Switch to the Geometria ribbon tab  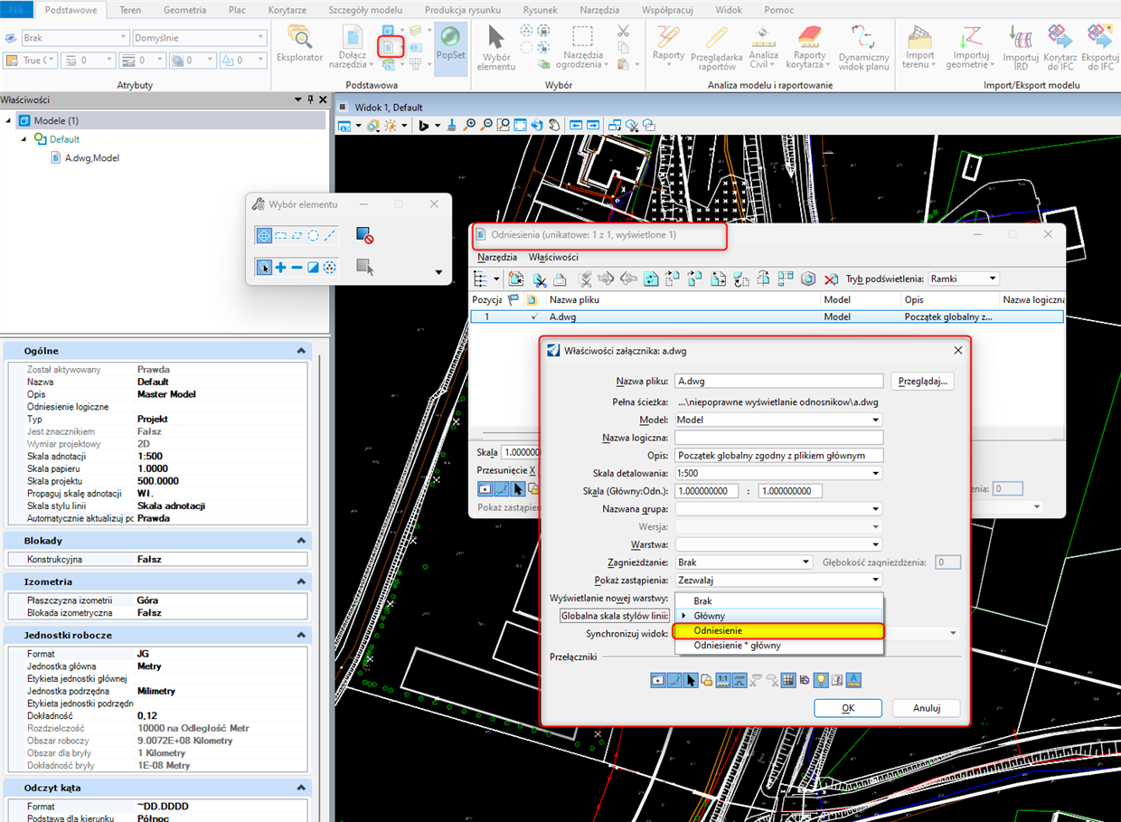pyautogui.click(x=184, y=10)
